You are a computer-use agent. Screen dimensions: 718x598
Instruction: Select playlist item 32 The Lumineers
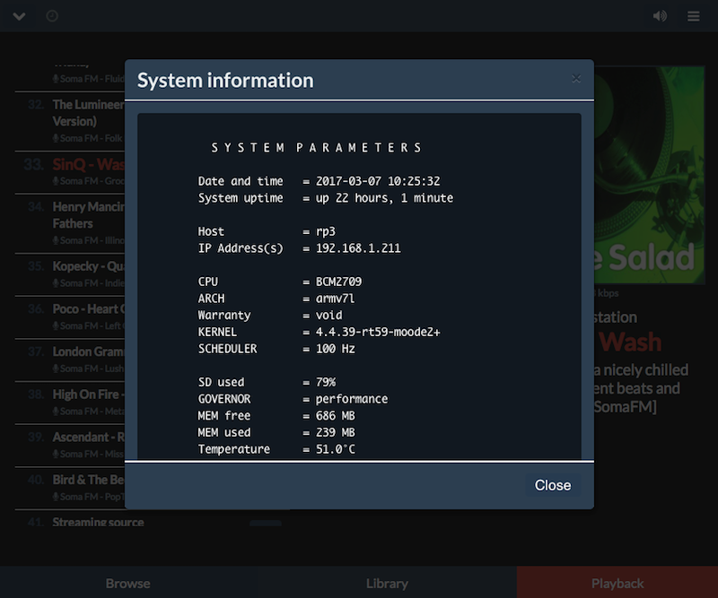(70, 121)
